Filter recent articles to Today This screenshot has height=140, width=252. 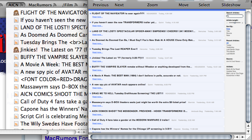click(229, 45)
